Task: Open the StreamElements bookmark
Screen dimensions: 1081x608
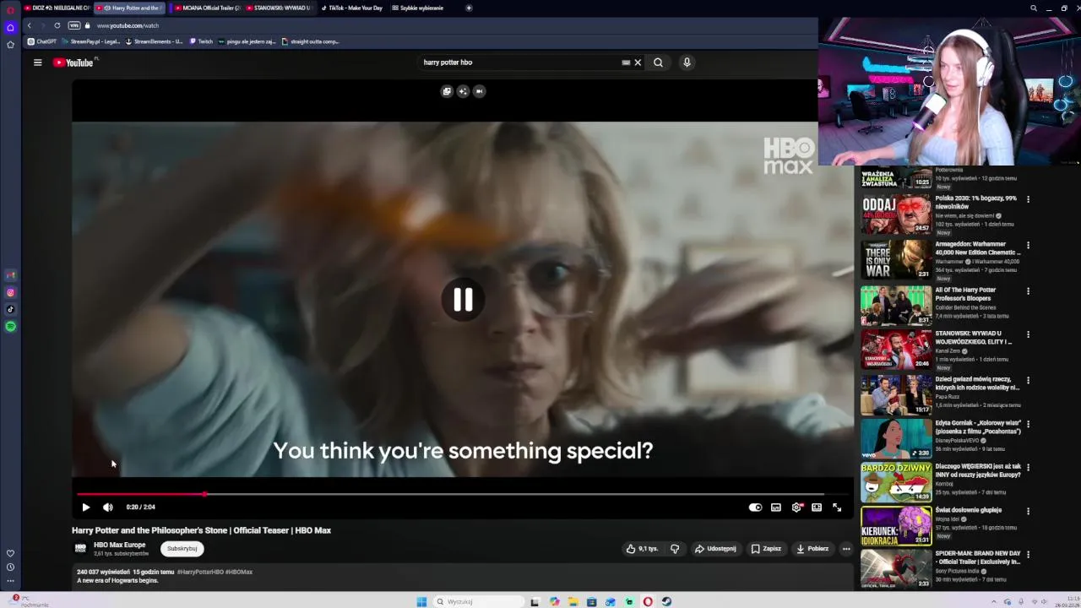Action: point(154,41)
